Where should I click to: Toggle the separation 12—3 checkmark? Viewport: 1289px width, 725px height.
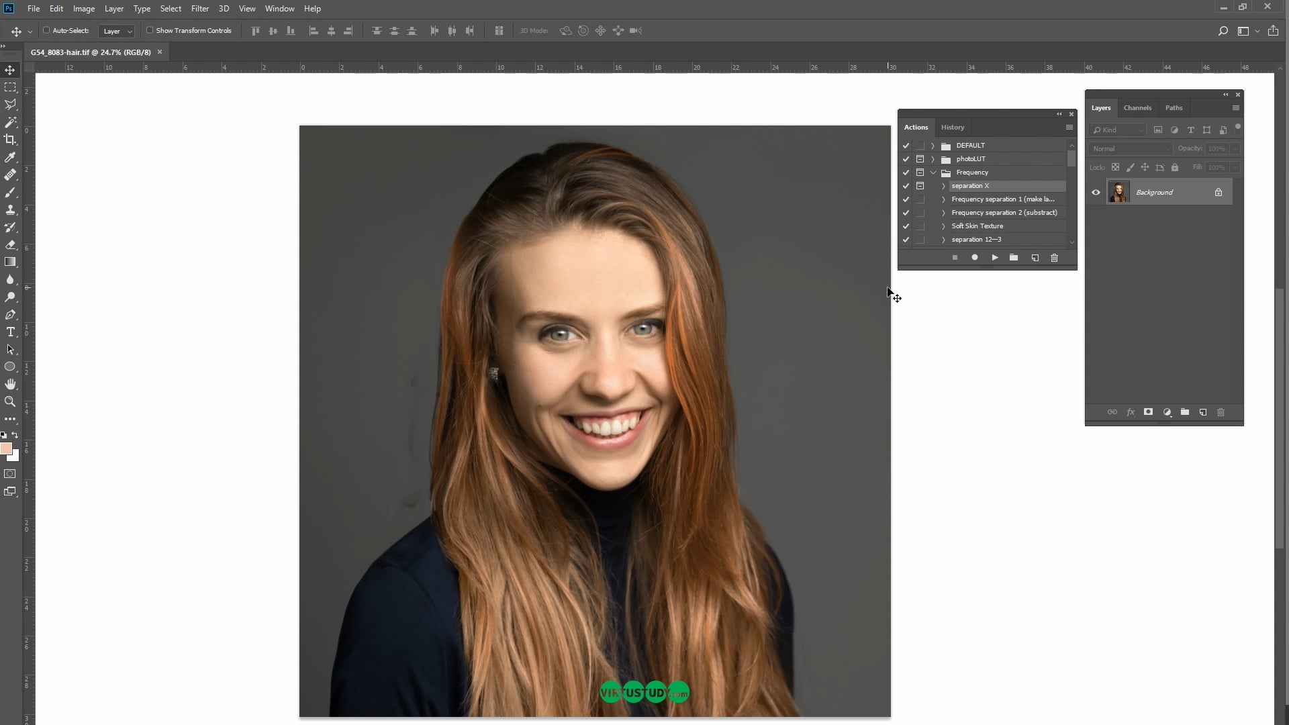(x=906, y=240)
